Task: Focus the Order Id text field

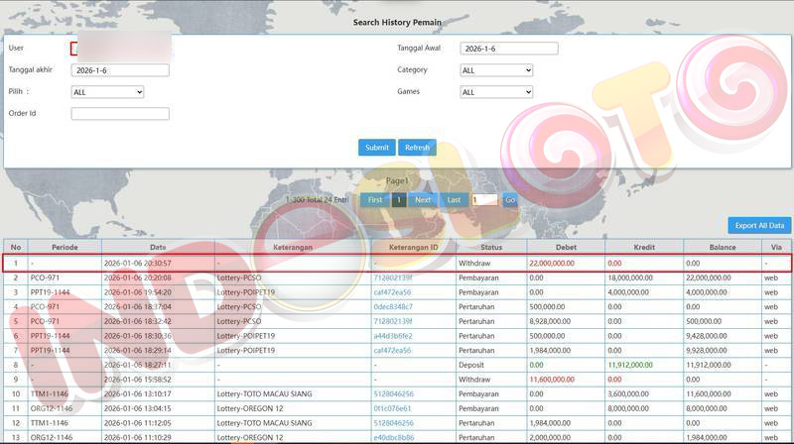Action: tap(119, 114)
